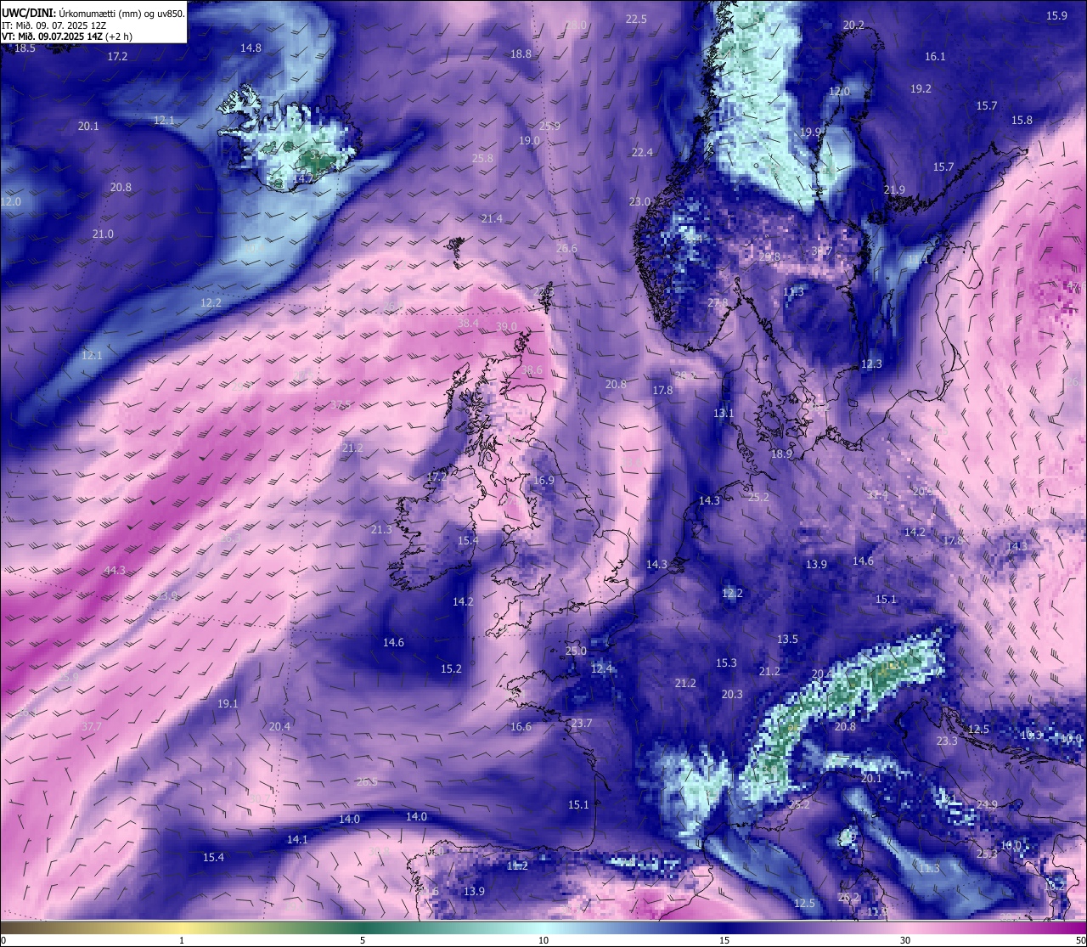The width and height of the screenshot is (1087, 947).
Task: Click the 20.2 value at the top
Action: click(853, 25)
